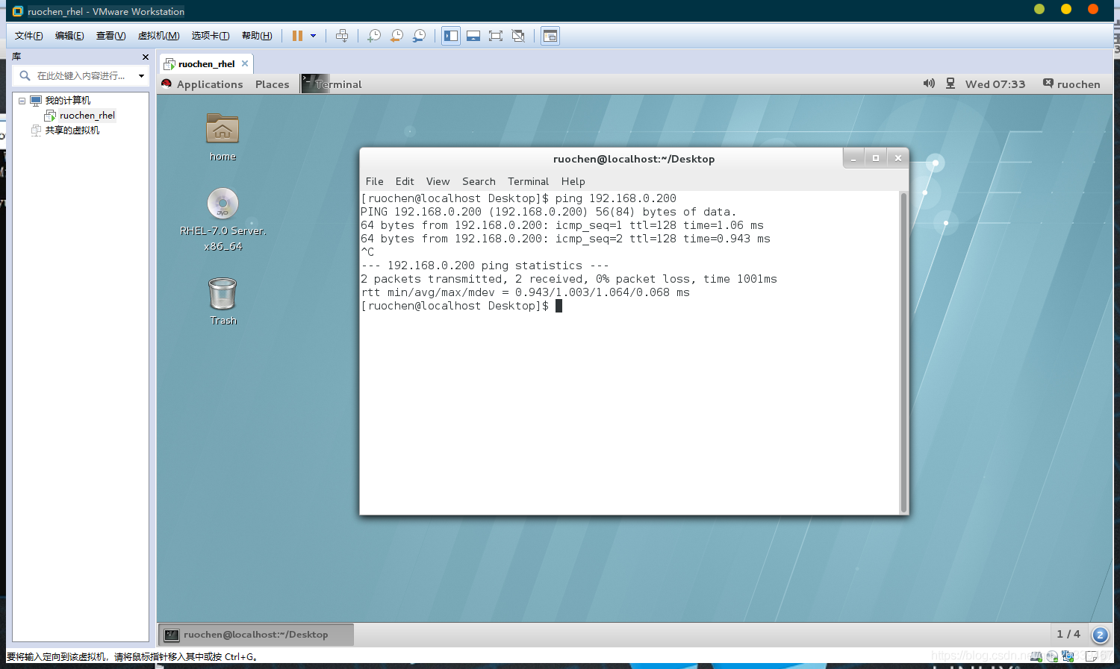1120x669 pixels.
Task: Toggle Unity mode icon in toolbar
Action: pos(518,36)
